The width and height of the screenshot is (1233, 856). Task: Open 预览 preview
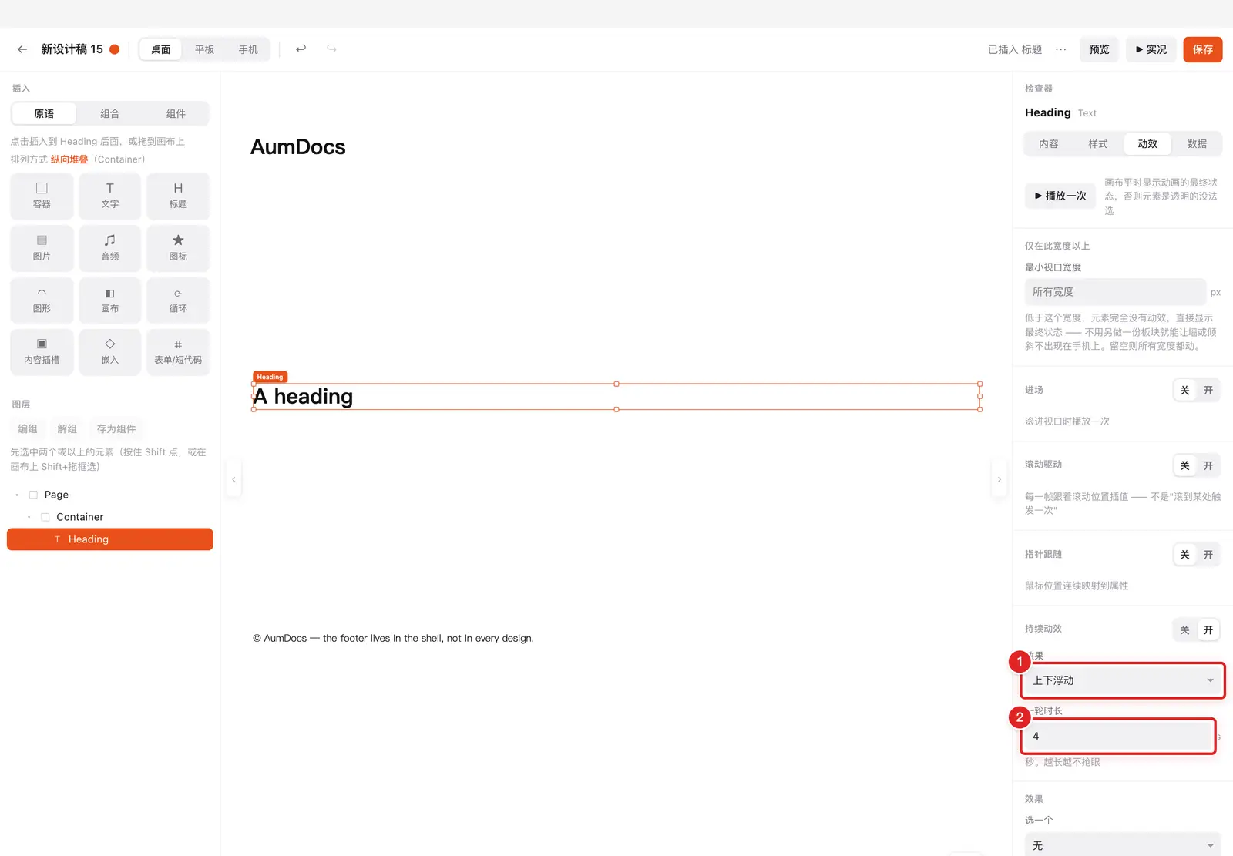pyautogui.click(x=1099, y=49)
